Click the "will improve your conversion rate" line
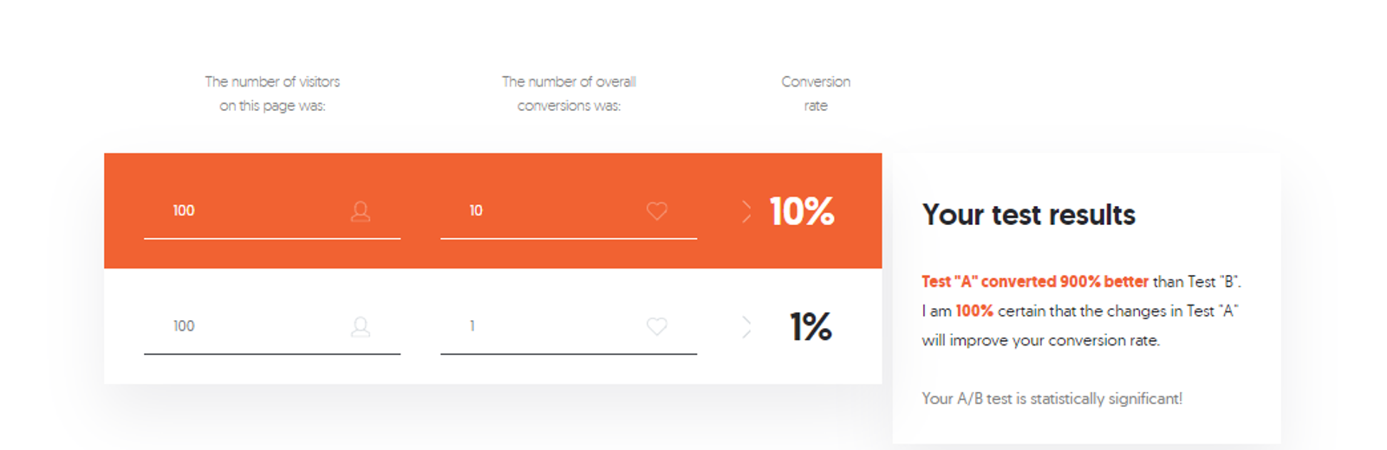Viewport: 1387px width, 450px height. (x=1040, y=340)
